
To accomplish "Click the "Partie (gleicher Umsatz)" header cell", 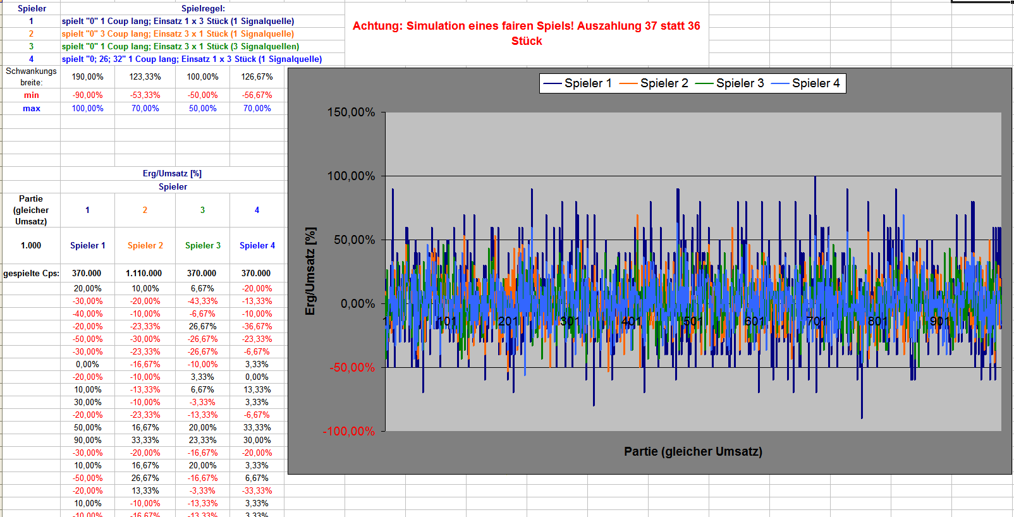I will click(31, 210).
